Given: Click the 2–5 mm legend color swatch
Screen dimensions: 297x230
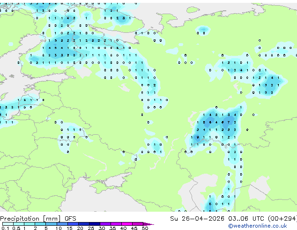Looking at the screenshot, I should (x=40, y=224).
